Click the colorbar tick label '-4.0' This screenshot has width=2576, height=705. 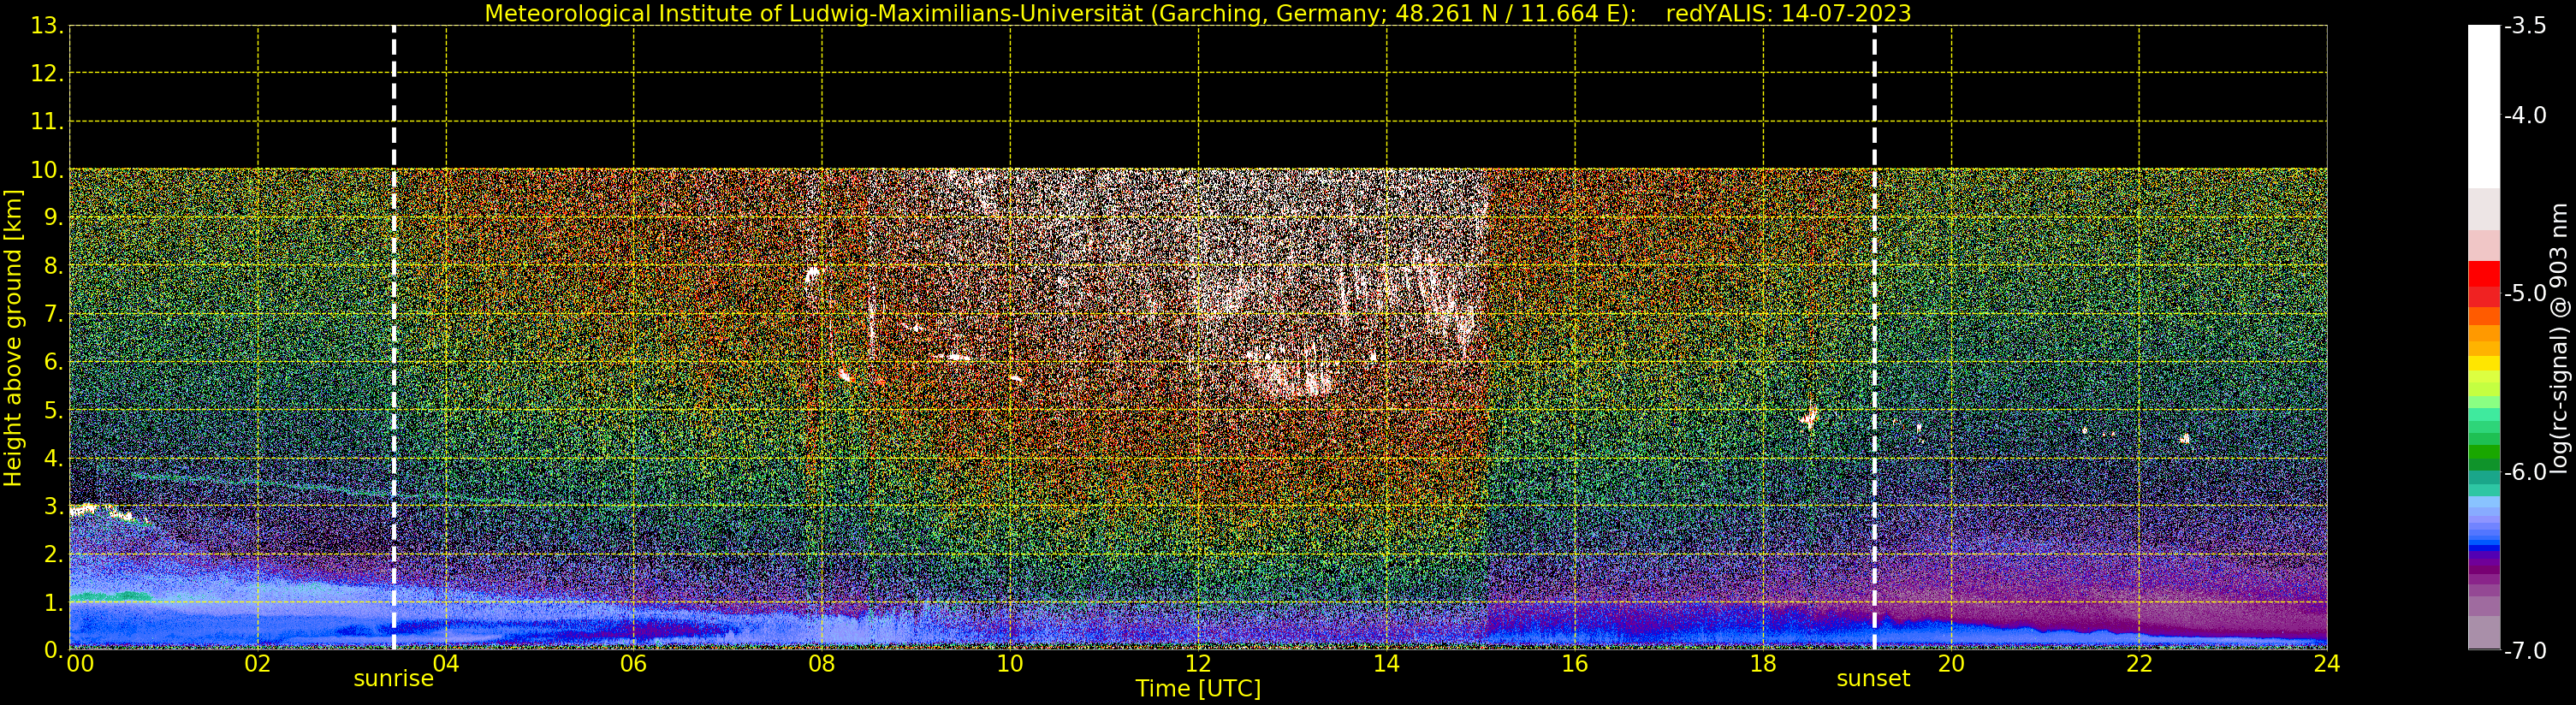(2525, 116)
